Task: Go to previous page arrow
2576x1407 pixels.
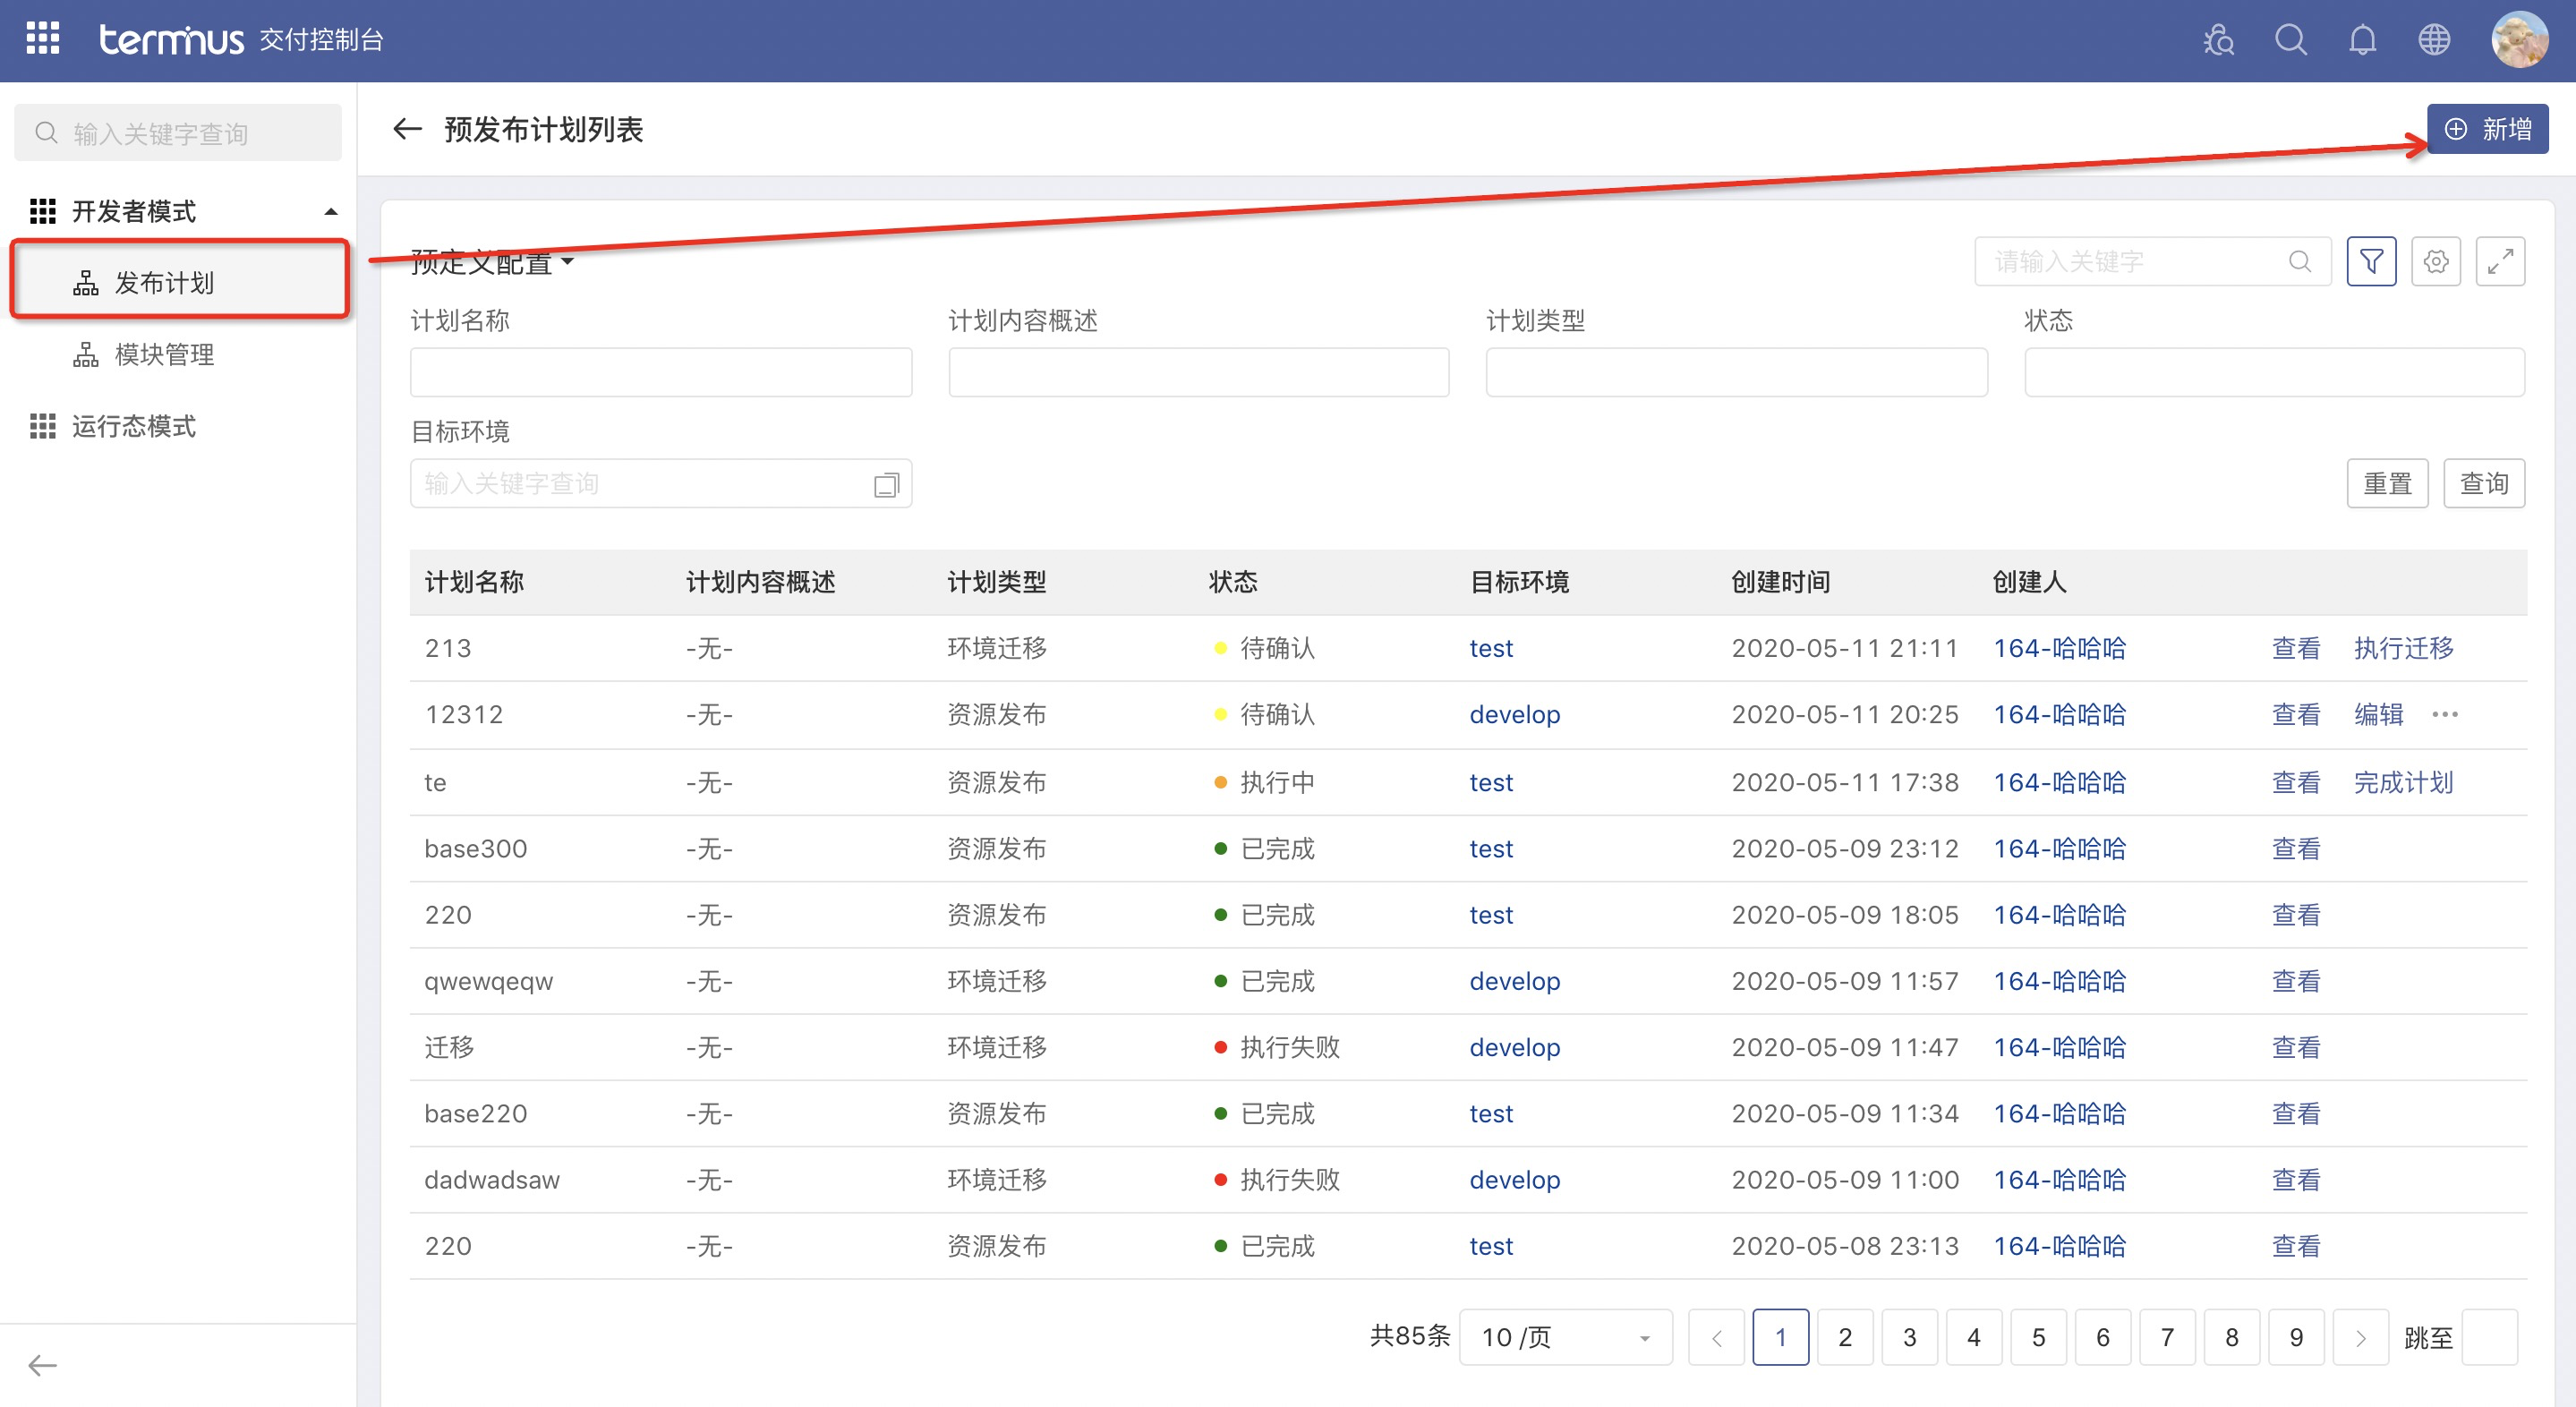Action: 1716,1337
